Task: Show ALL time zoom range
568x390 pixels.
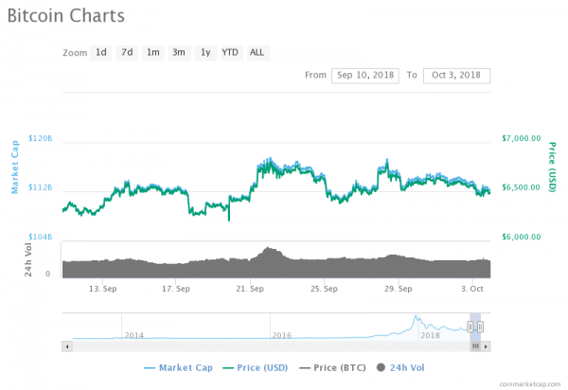Action: 257,53
